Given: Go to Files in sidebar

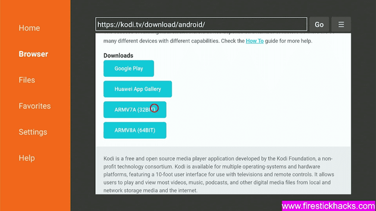Looking at the screenshot, I should click(27, 80).
